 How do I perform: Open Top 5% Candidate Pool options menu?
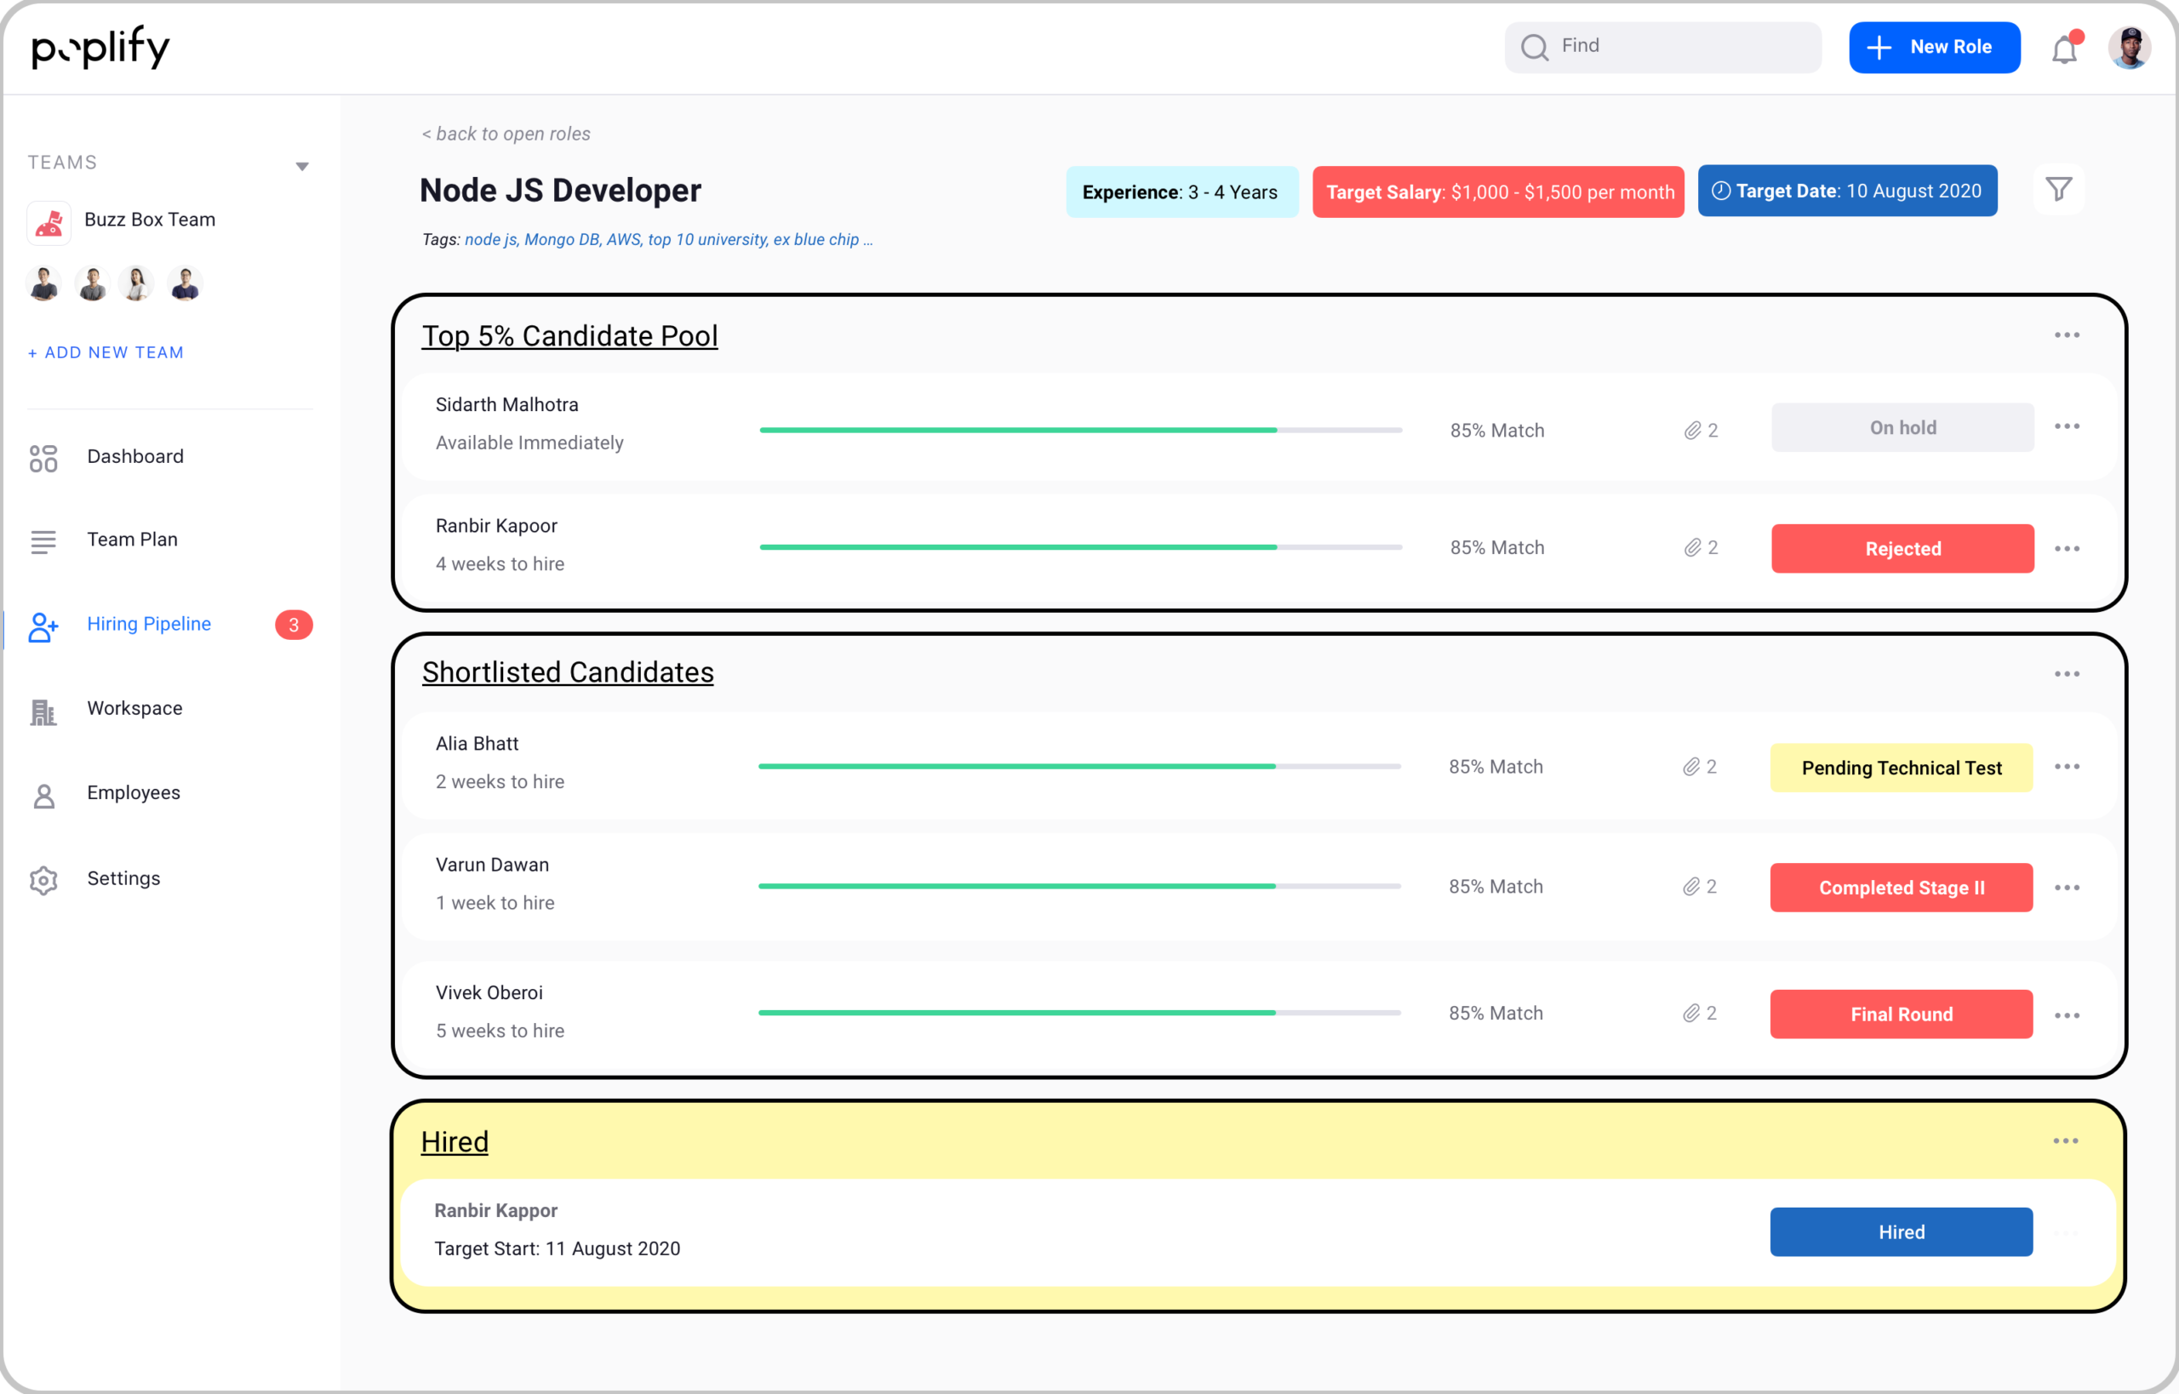tap(2066, 336)
